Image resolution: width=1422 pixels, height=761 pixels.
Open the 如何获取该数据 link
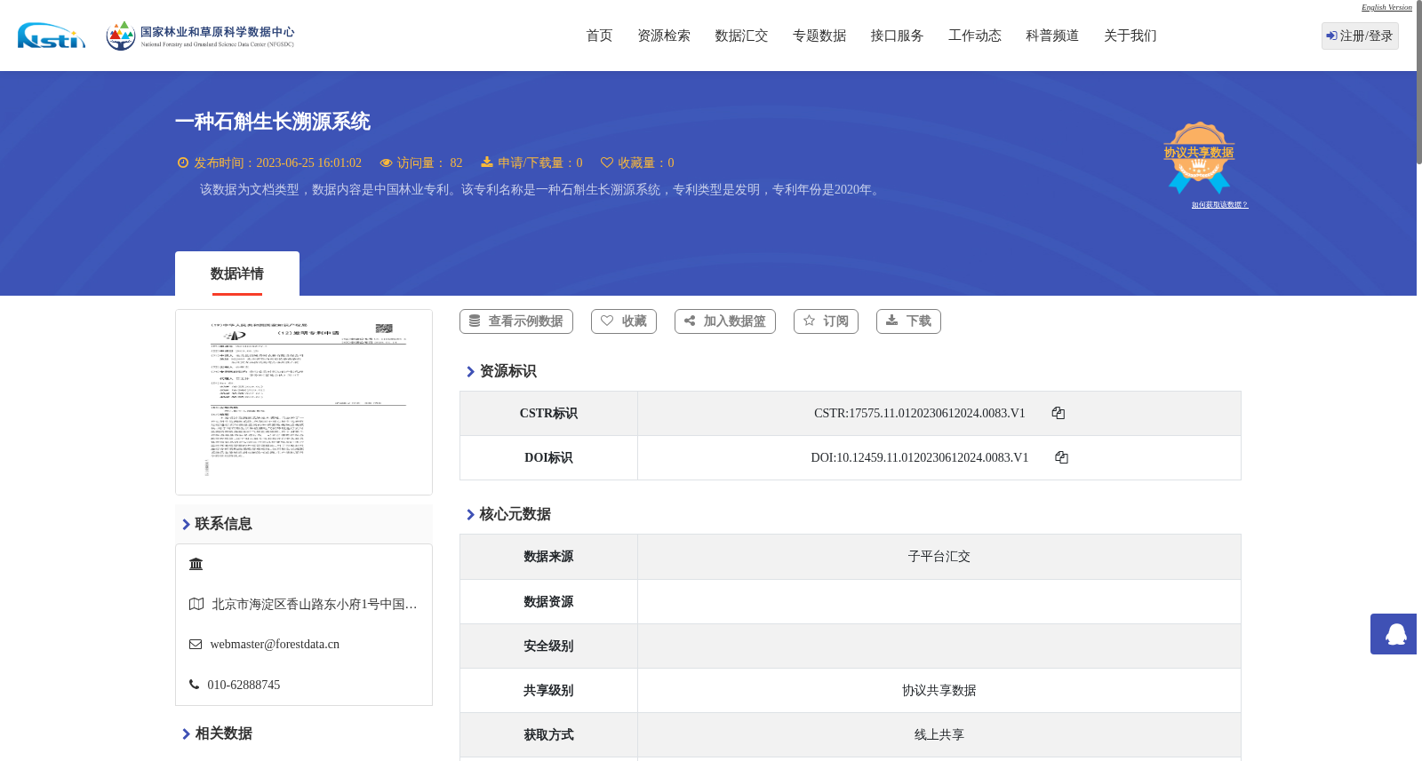click(1219, 205)
